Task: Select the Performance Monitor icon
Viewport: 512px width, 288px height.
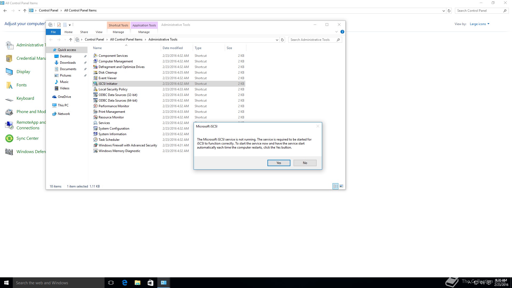Action: click(95, 106)
